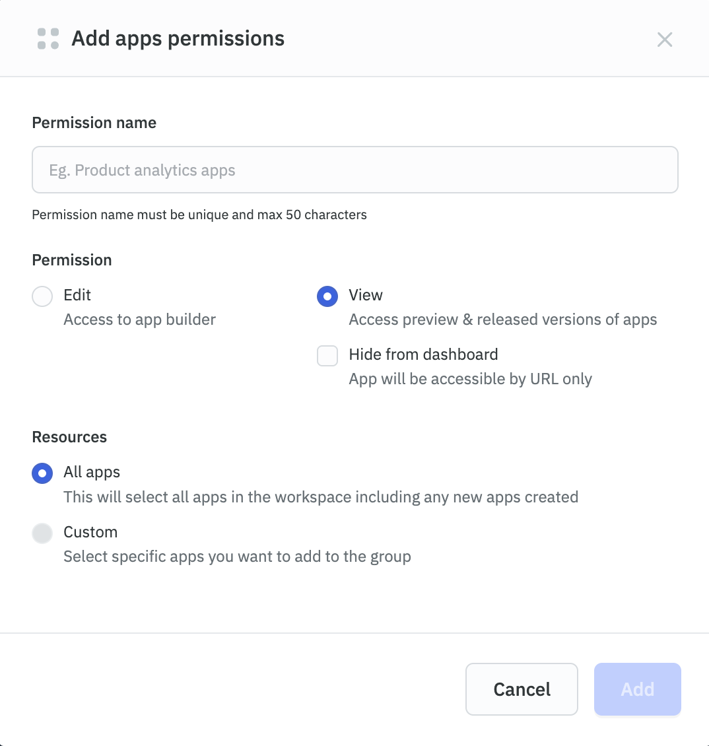The width and height of the screenshot is (709, 746).
Task: Click the Cancel button
Action: pyautogui.click(x=522, y=689)
